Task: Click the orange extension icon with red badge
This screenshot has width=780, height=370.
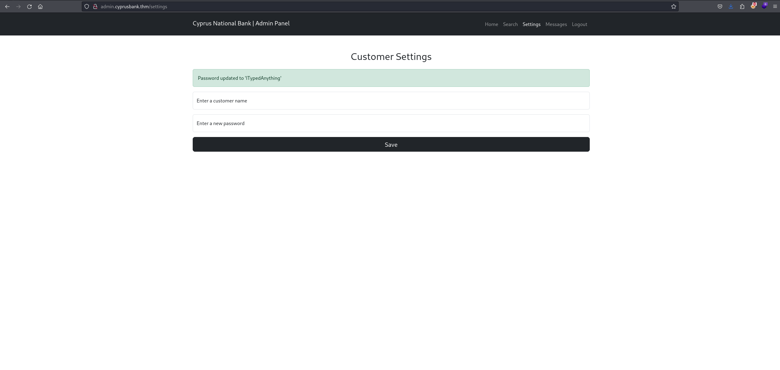Action: (753, 6)
